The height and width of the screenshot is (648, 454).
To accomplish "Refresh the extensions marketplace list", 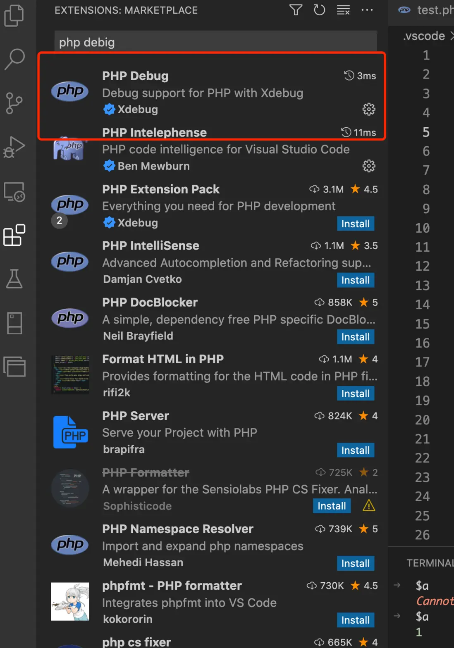I will coord(319,10).
